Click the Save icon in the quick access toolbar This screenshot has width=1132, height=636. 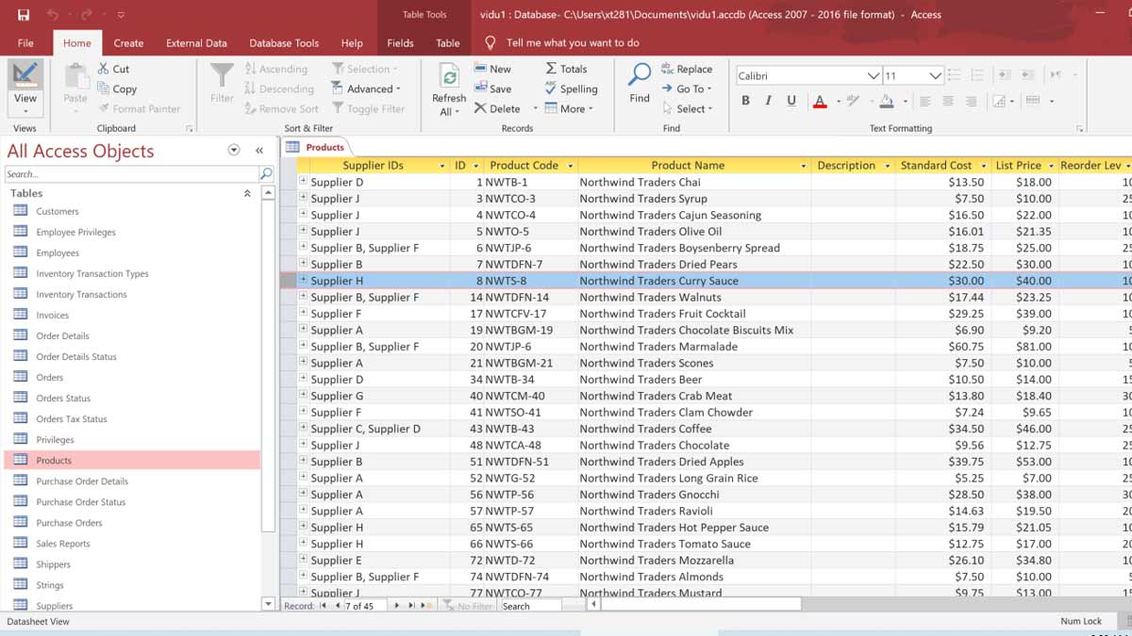(23, 14)
